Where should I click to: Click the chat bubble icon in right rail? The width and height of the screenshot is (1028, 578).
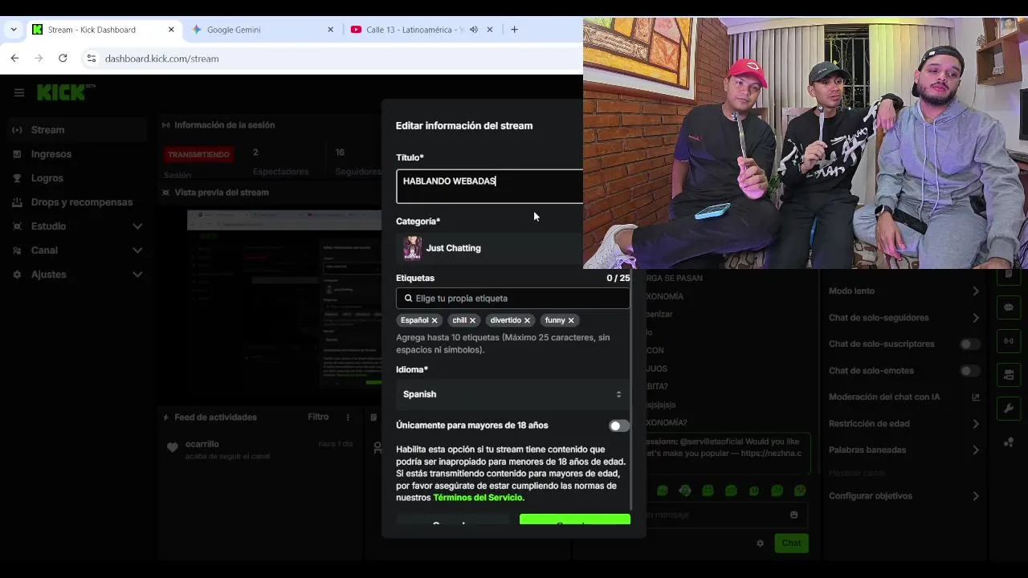tap(1009, 307)
